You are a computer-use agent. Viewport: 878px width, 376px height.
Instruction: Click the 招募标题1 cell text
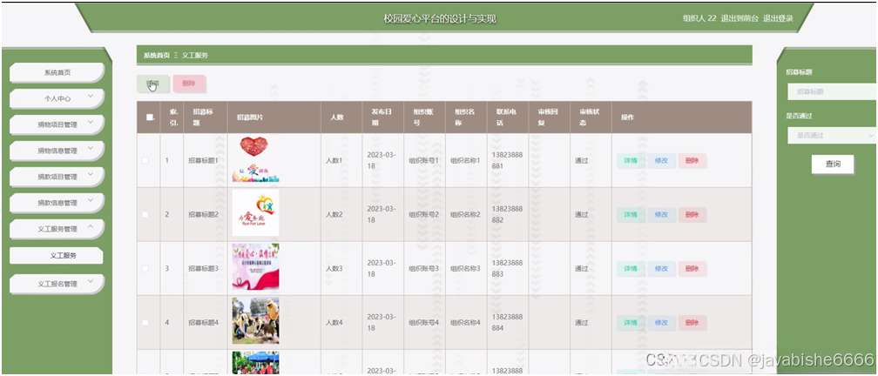[204, 160]
